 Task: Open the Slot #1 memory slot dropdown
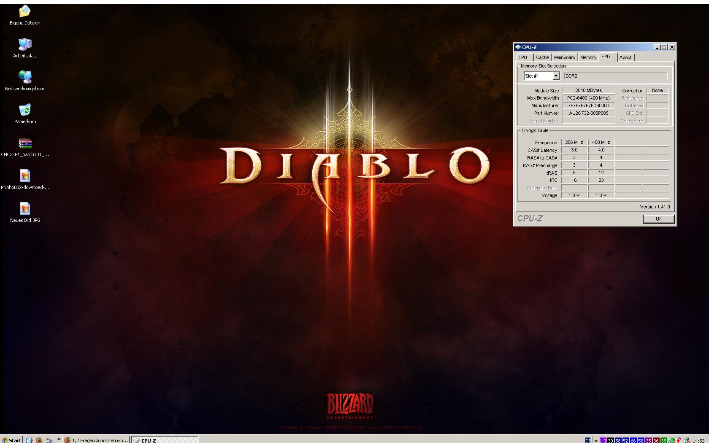click(x=542, y=76)
